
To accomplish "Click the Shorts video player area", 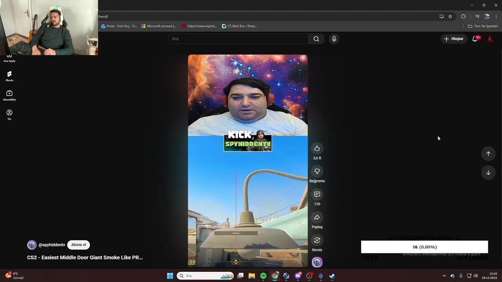I will coord(247,161).
